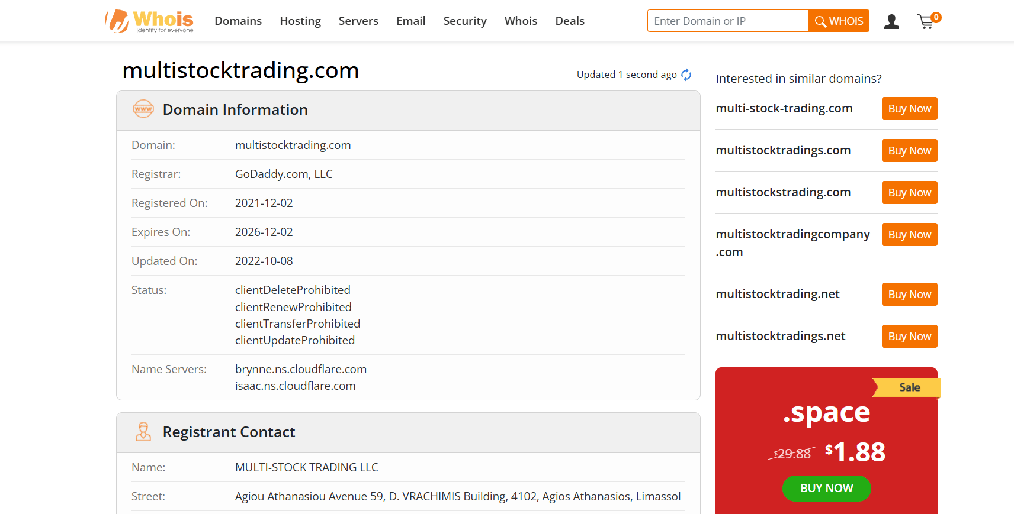The image size is (1014, 514).
Task: Click the Domain Information section header
Action: coord(408,110)
